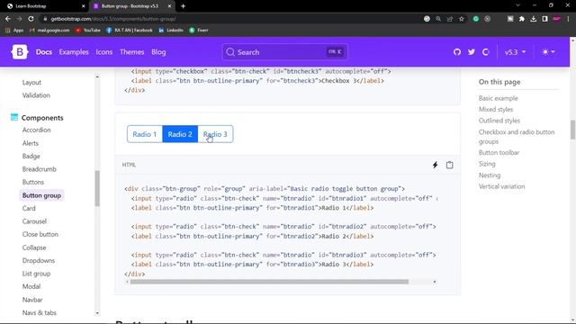
Task: Open the Chrome tab search chevron
Action: pyautogui.click(x=518, y=5)
